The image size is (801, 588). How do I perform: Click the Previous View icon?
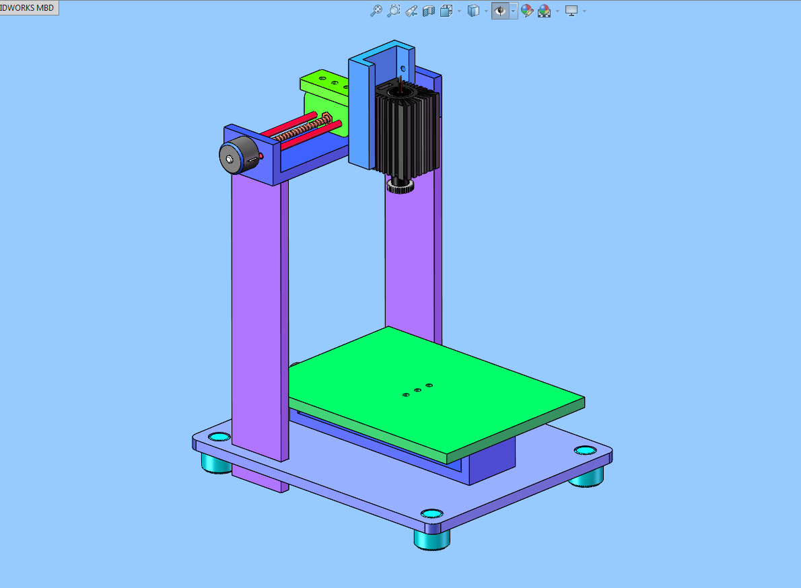coord(411,11)
